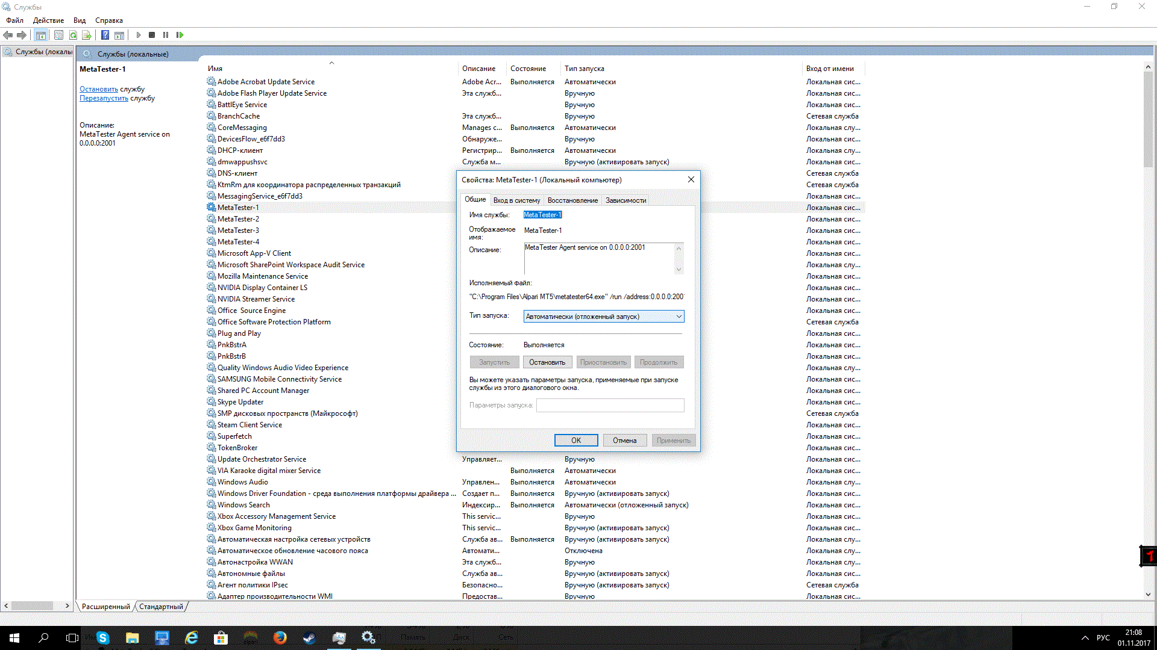
Task: Sort by the Состояние column header
Action: coord(533,69)
